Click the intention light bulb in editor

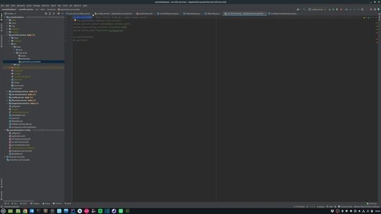[75, 20]
